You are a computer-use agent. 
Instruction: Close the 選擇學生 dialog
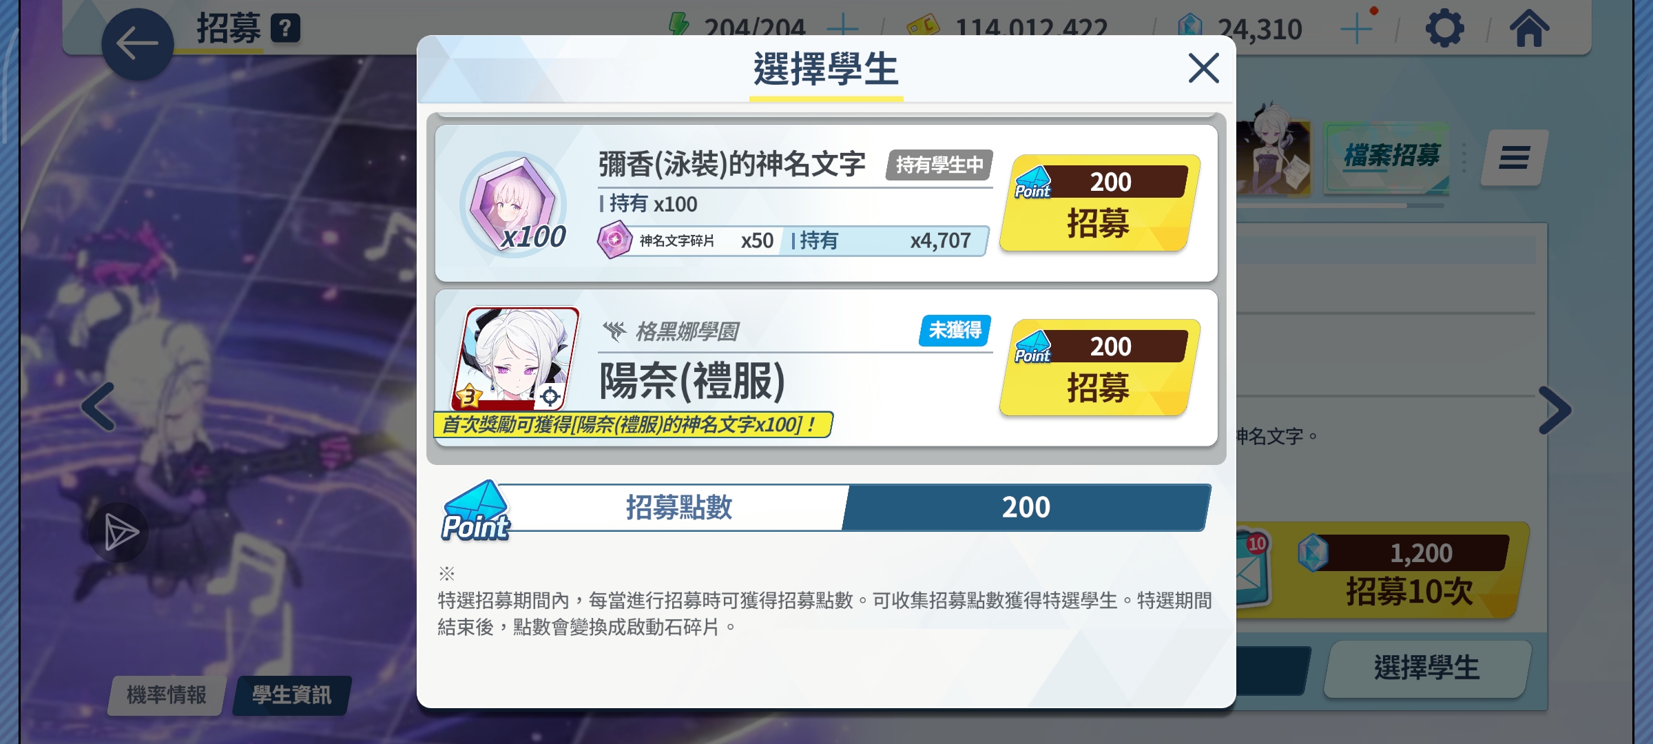(x=1203, y=68)
